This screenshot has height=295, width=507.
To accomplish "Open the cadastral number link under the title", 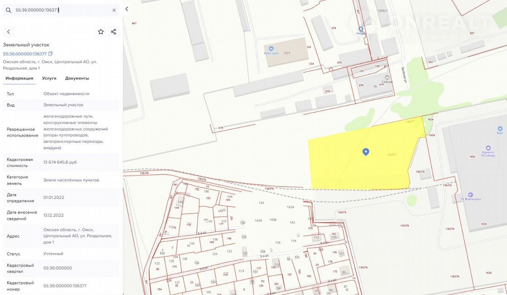I will [25, 54].
